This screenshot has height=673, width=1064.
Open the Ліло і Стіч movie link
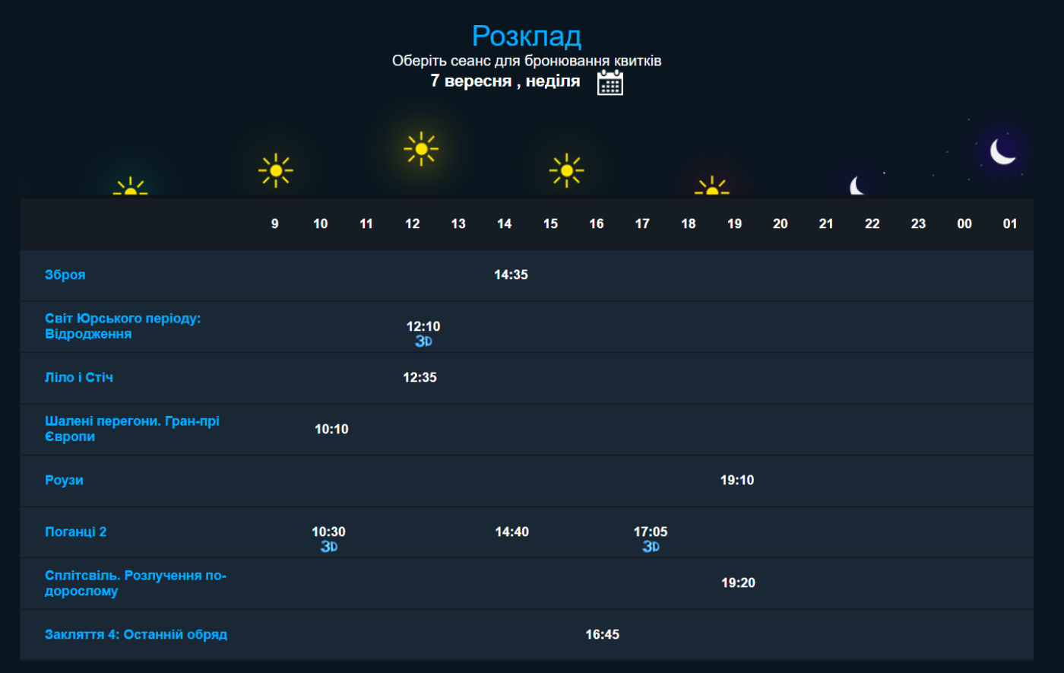click(x=79, y=377)
